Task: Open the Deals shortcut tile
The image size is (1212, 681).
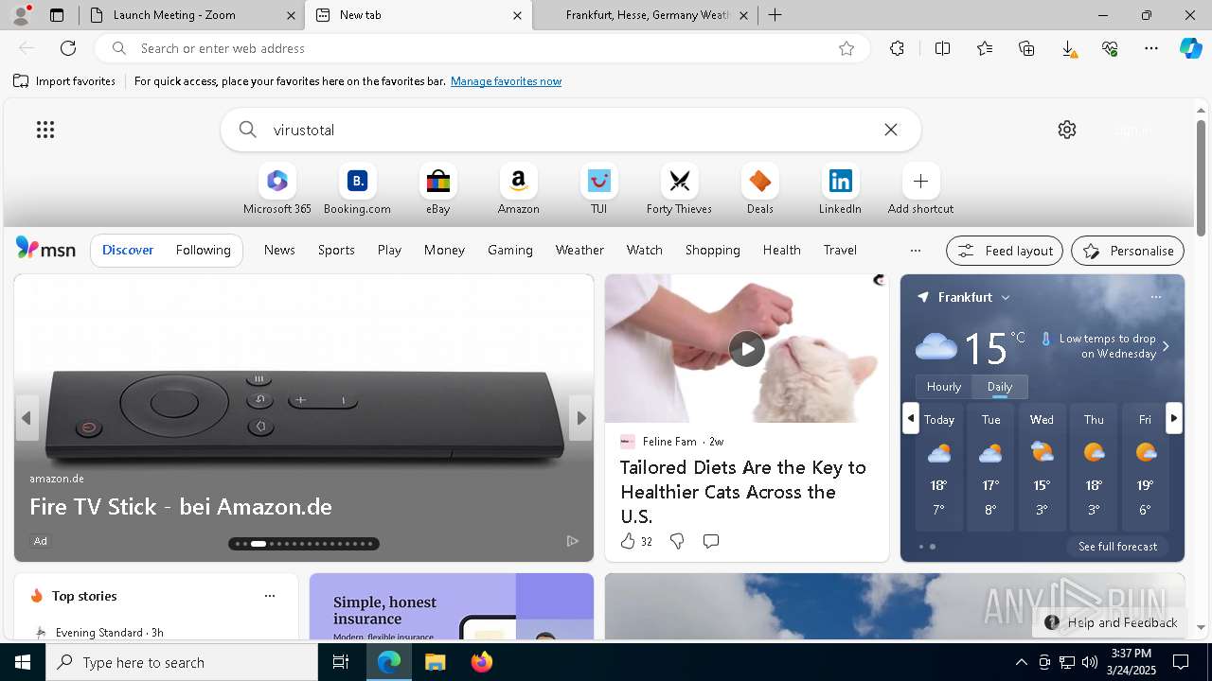Action: 759,189
